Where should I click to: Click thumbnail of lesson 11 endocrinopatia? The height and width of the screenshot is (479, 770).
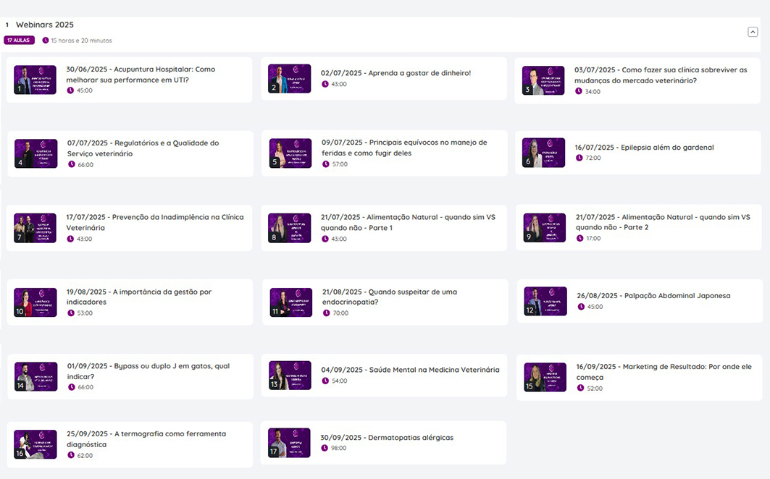pyautogui.click(x=290, y=302)
